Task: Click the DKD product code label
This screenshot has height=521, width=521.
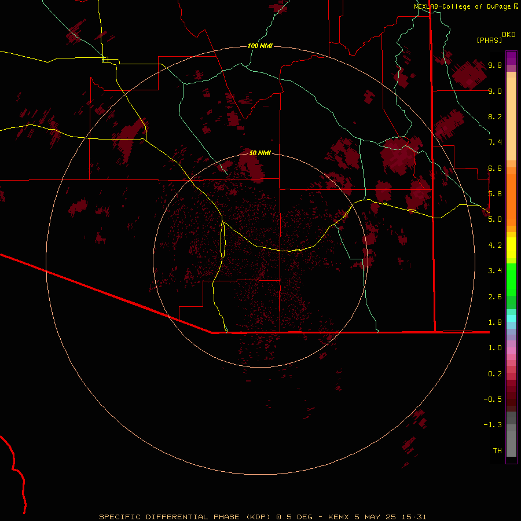Action: tap(509, 35)
